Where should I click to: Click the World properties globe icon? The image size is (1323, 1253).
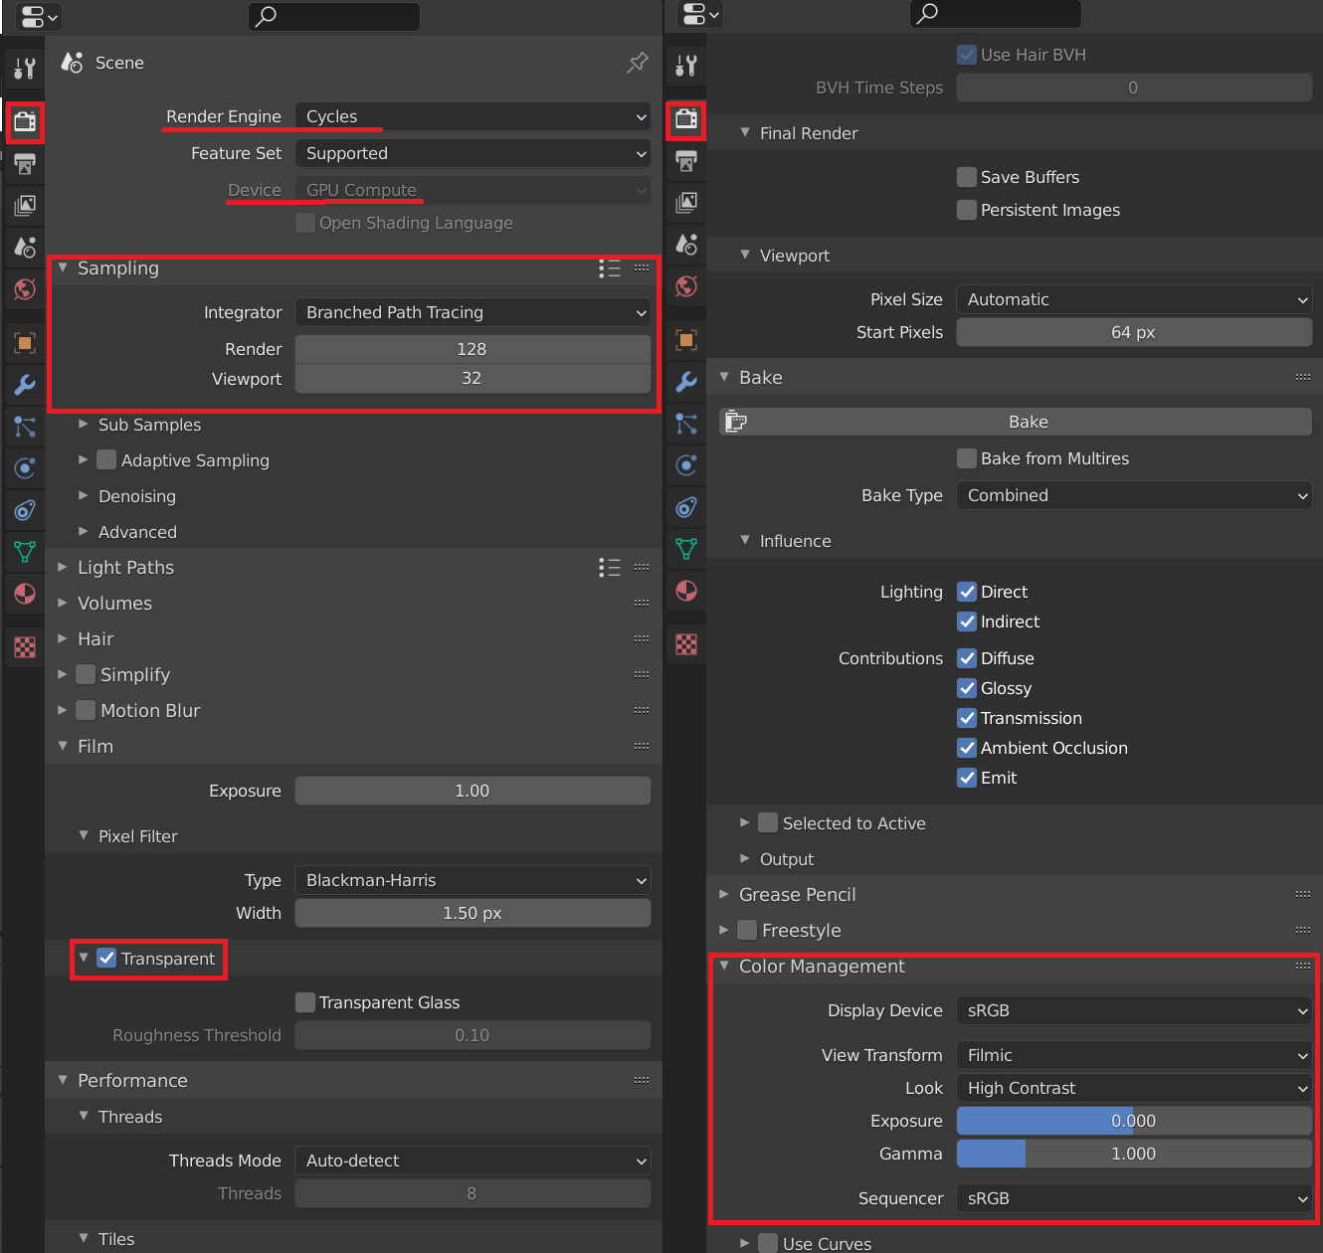[x=25, y=289]
